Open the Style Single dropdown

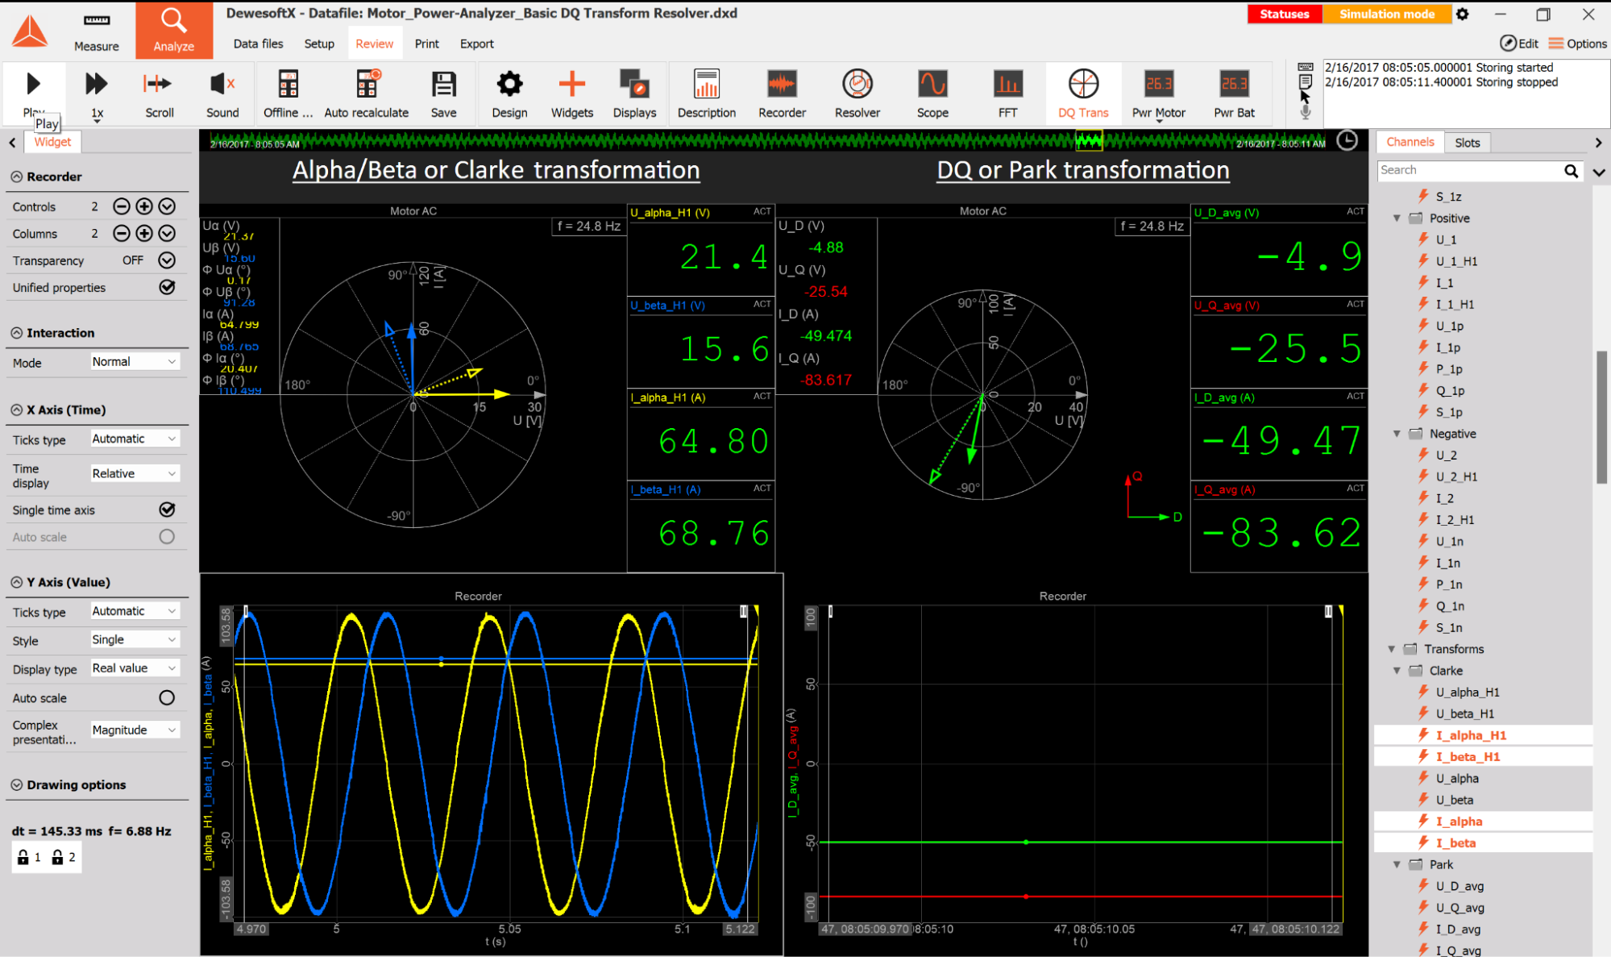135,639
